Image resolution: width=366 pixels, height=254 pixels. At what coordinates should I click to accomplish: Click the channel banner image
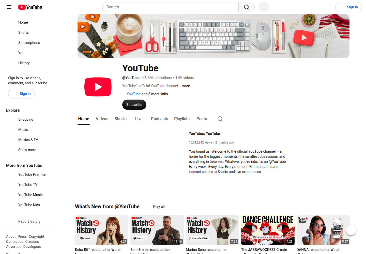[x=213, y=36]
